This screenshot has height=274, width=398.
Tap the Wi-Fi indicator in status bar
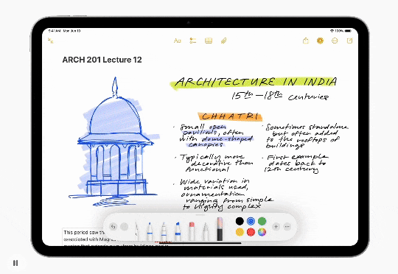[332, 31]
